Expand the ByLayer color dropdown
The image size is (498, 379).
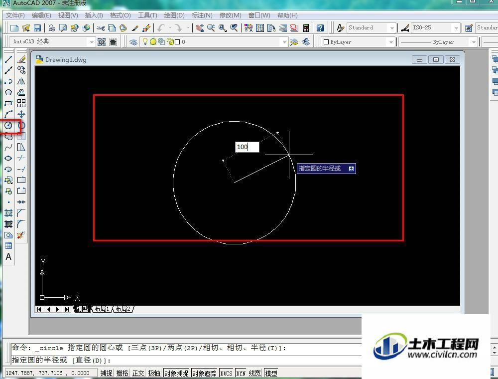[x=390, y=42]
